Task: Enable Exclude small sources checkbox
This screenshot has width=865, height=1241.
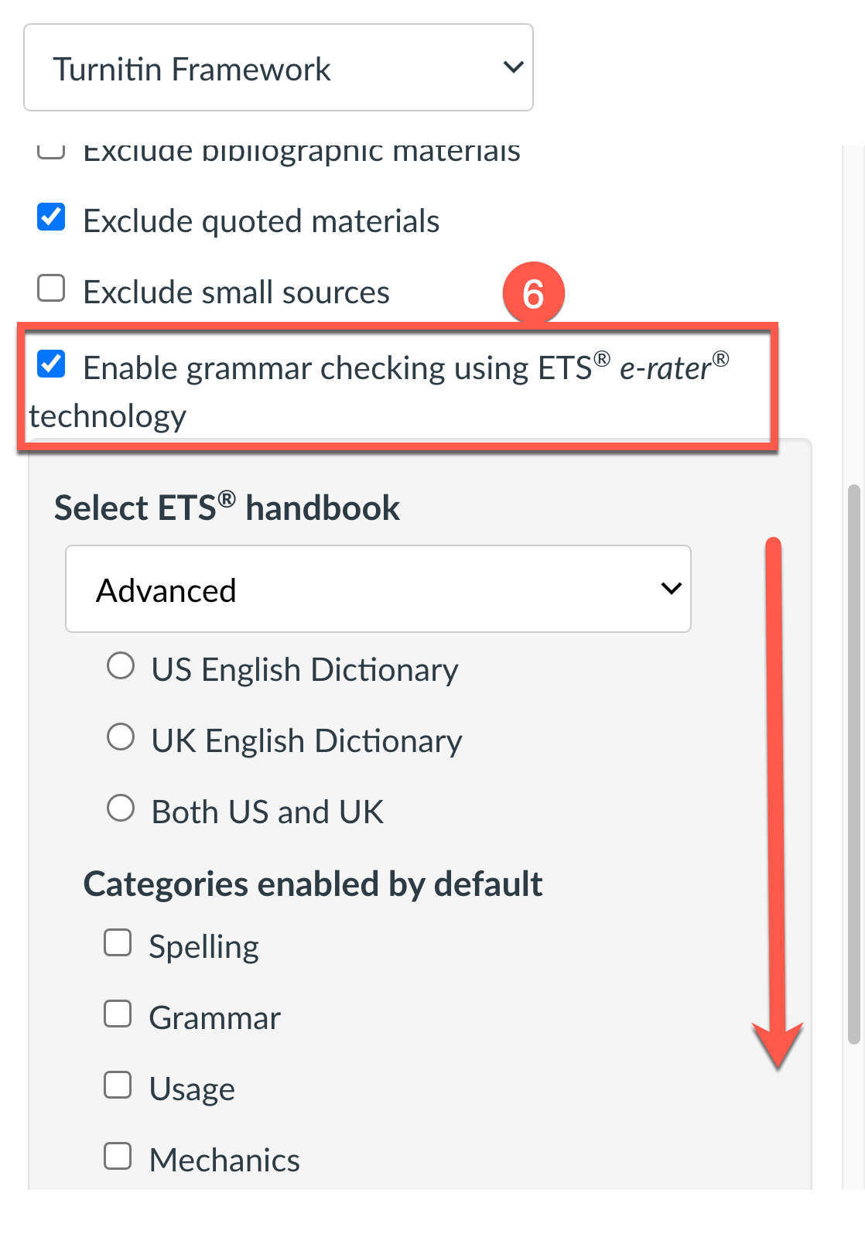Action: pos(51,289)
